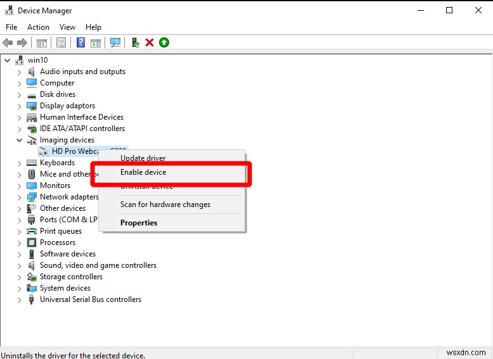Click the Mice and other pointing icon
The width and height of the screenshot is (493, 359).
pyautogui.click(x=32, y=174)
